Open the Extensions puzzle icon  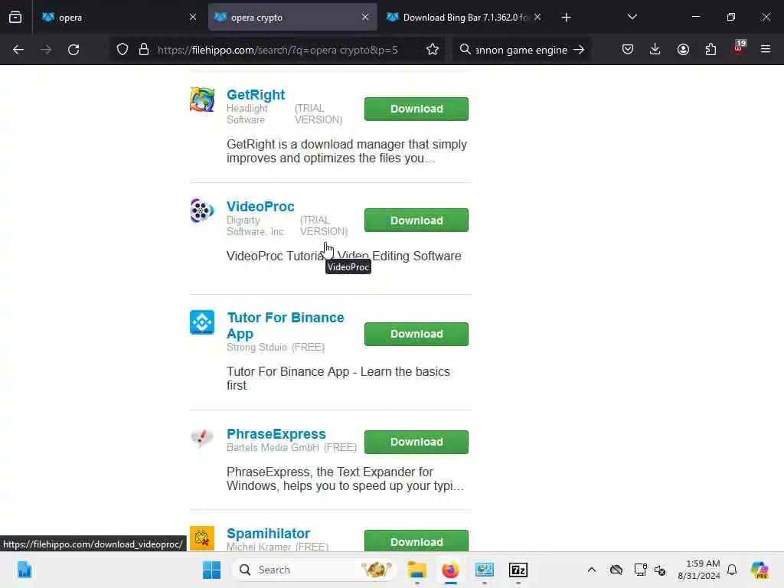click(710, 49)
